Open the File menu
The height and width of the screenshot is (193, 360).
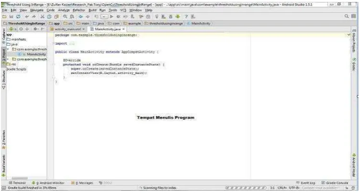pyautogui.click(x=5, y=10)
